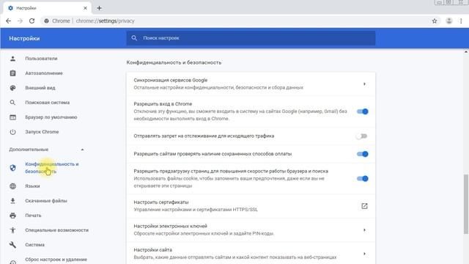Click the shield icon for Конфиденциальность
Viewport: 469px width, 264px height.
(x=12, y=168)
